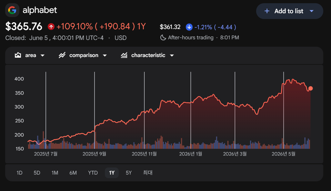Select the 1D time range tab
Screen dimensions: 331x191
19,173
